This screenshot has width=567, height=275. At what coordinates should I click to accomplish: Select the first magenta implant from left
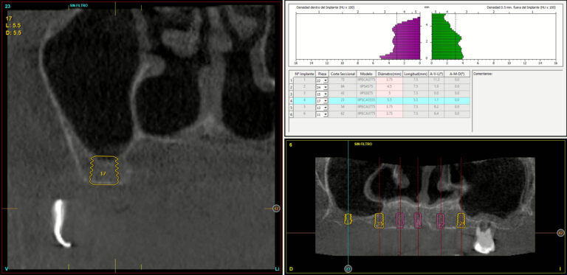(x=400, y=220)
